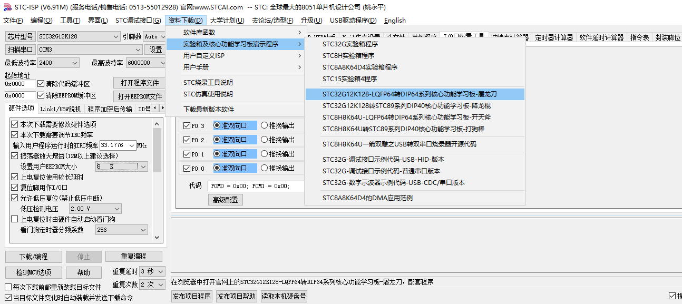Select 准双向口 for P0.1
This screenshot has height=304, width=682.
pyautogui.click(x=217, y=154)
